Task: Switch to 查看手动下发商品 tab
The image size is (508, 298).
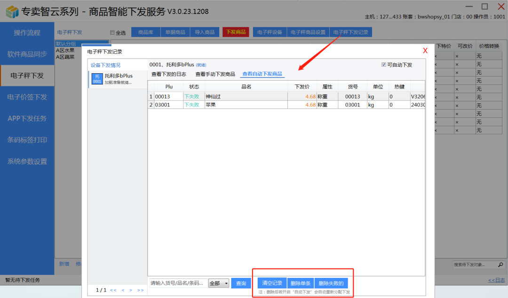Action: pyautogui.click(x=215, y=74)
